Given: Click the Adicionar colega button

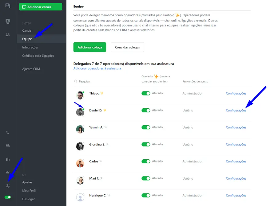Looking at the screenshot, I should pos(90,47).
